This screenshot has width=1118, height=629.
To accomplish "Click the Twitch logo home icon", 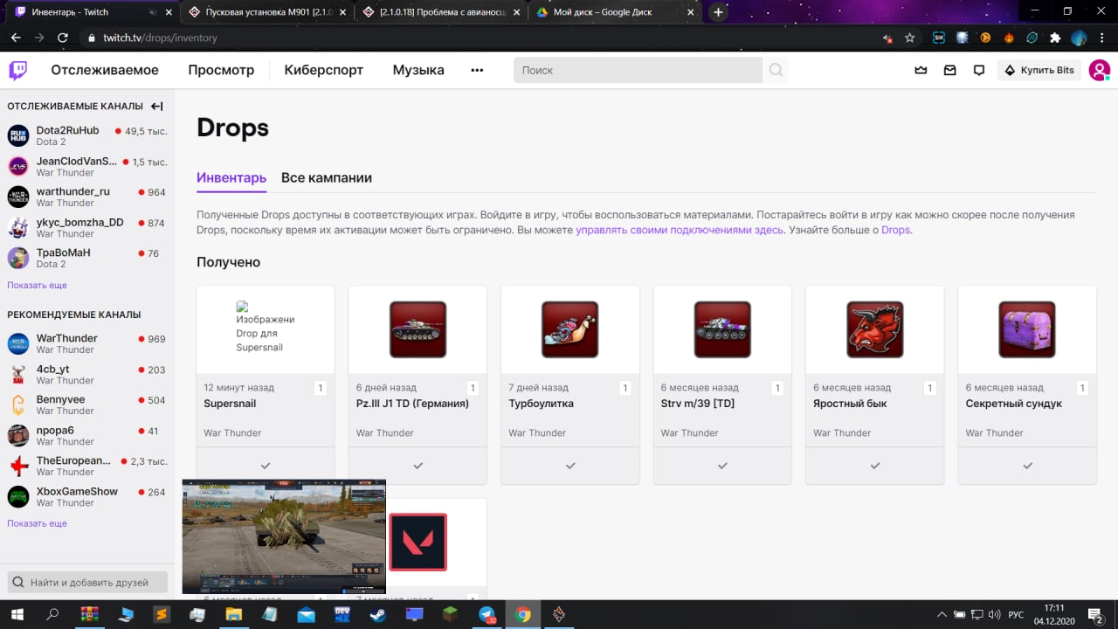I will pyautogui.click(x=18, y=70).
